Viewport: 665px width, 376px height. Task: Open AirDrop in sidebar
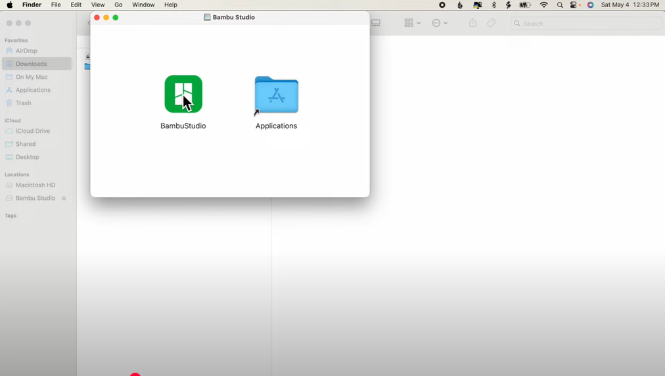[37, 51]
